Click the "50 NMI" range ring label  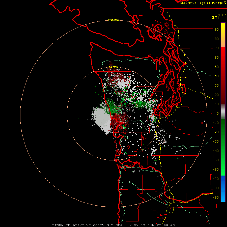coord(113,67)
